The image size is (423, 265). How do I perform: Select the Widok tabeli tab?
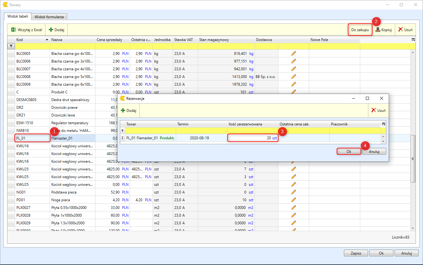[x=18, y=16]
